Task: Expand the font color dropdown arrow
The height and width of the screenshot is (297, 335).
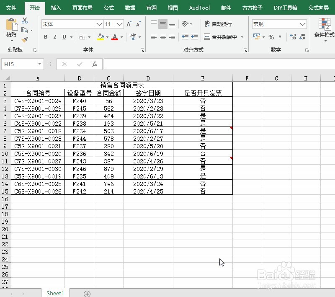Action: (x=121, y=37)
